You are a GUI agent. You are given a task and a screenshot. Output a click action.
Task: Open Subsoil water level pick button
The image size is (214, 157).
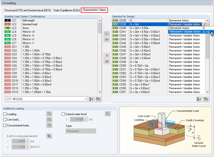point(108,114)
